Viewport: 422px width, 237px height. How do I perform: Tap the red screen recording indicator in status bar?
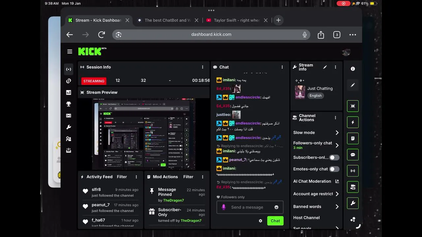pos(344,3)
